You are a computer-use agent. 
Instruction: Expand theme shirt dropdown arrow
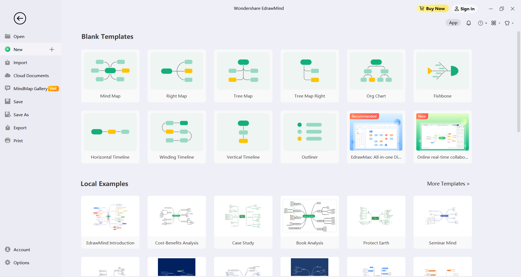click(x=513, y=23)
